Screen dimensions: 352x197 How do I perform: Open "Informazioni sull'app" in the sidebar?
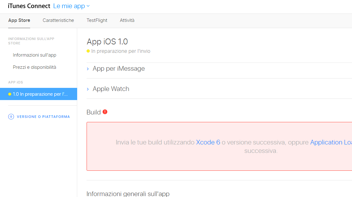[x=35, y=55]
